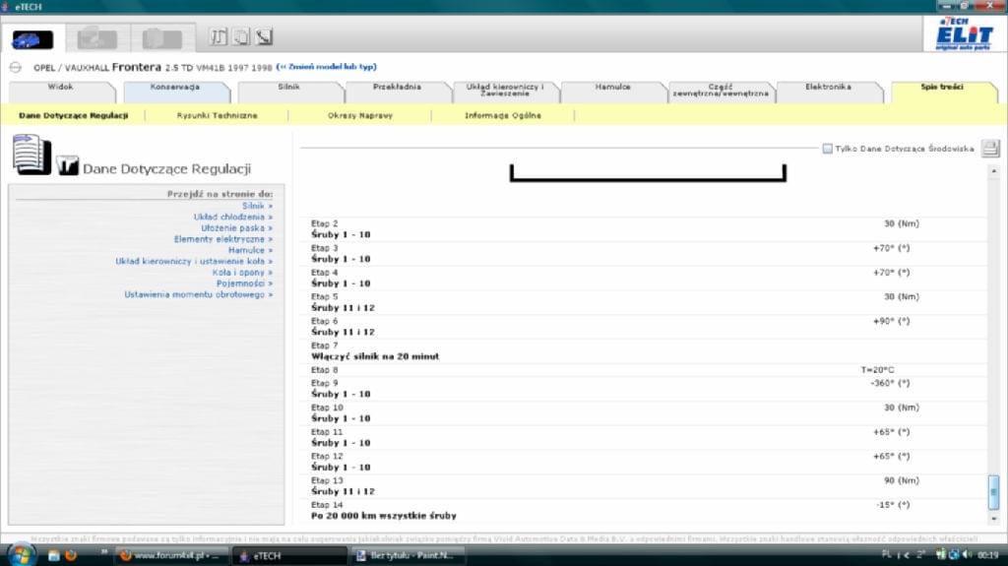
Task: Click the 90 (Nm) value in Etap 13
Action: 902,481
